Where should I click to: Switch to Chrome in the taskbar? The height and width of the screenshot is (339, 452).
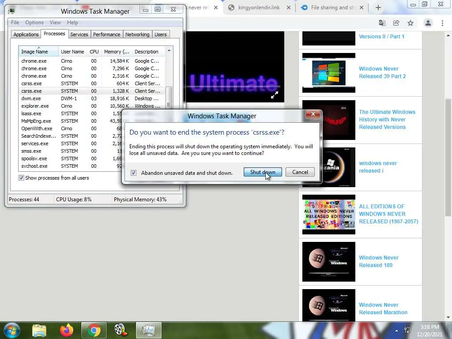(94, 330)
